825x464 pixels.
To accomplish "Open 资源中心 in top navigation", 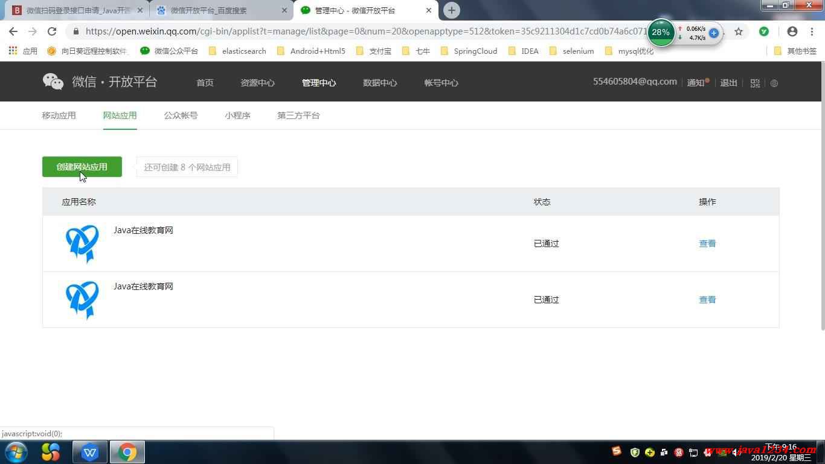I will 257,83.
